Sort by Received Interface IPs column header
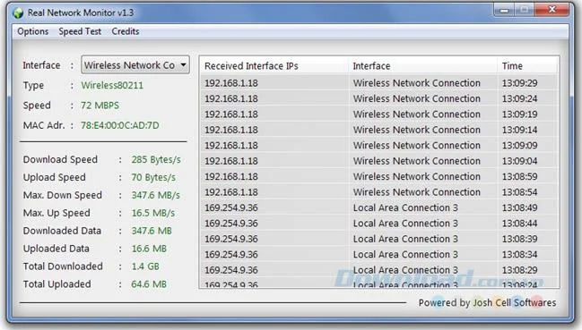 [x=274, y=66]
